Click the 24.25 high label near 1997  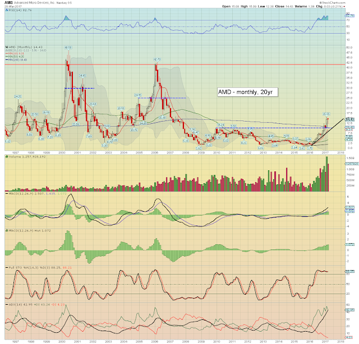pyautogui.click(x=18, y=96)
